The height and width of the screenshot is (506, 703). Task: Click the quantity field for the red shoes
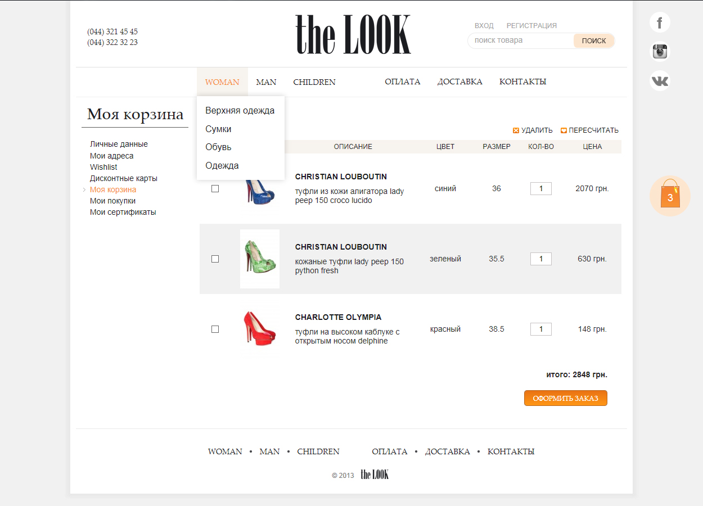coord(541,329)
